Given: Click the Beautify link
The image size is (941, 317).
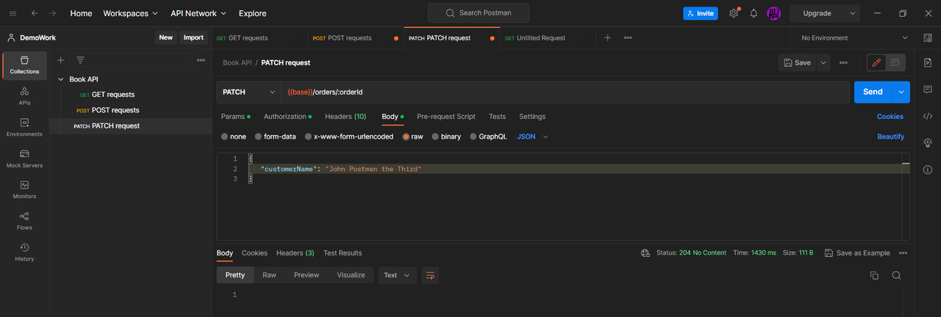Looking at the screenshot, I should pos(890,136).
